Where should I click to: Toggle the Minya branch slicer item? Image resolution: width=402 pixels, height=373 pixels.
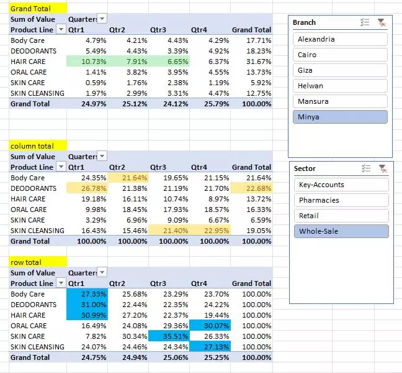[340, 117]
